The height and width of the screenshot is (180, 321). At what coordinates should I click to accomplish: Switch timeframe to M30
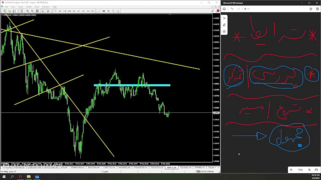pyautogui.click(x=69, y=11)
